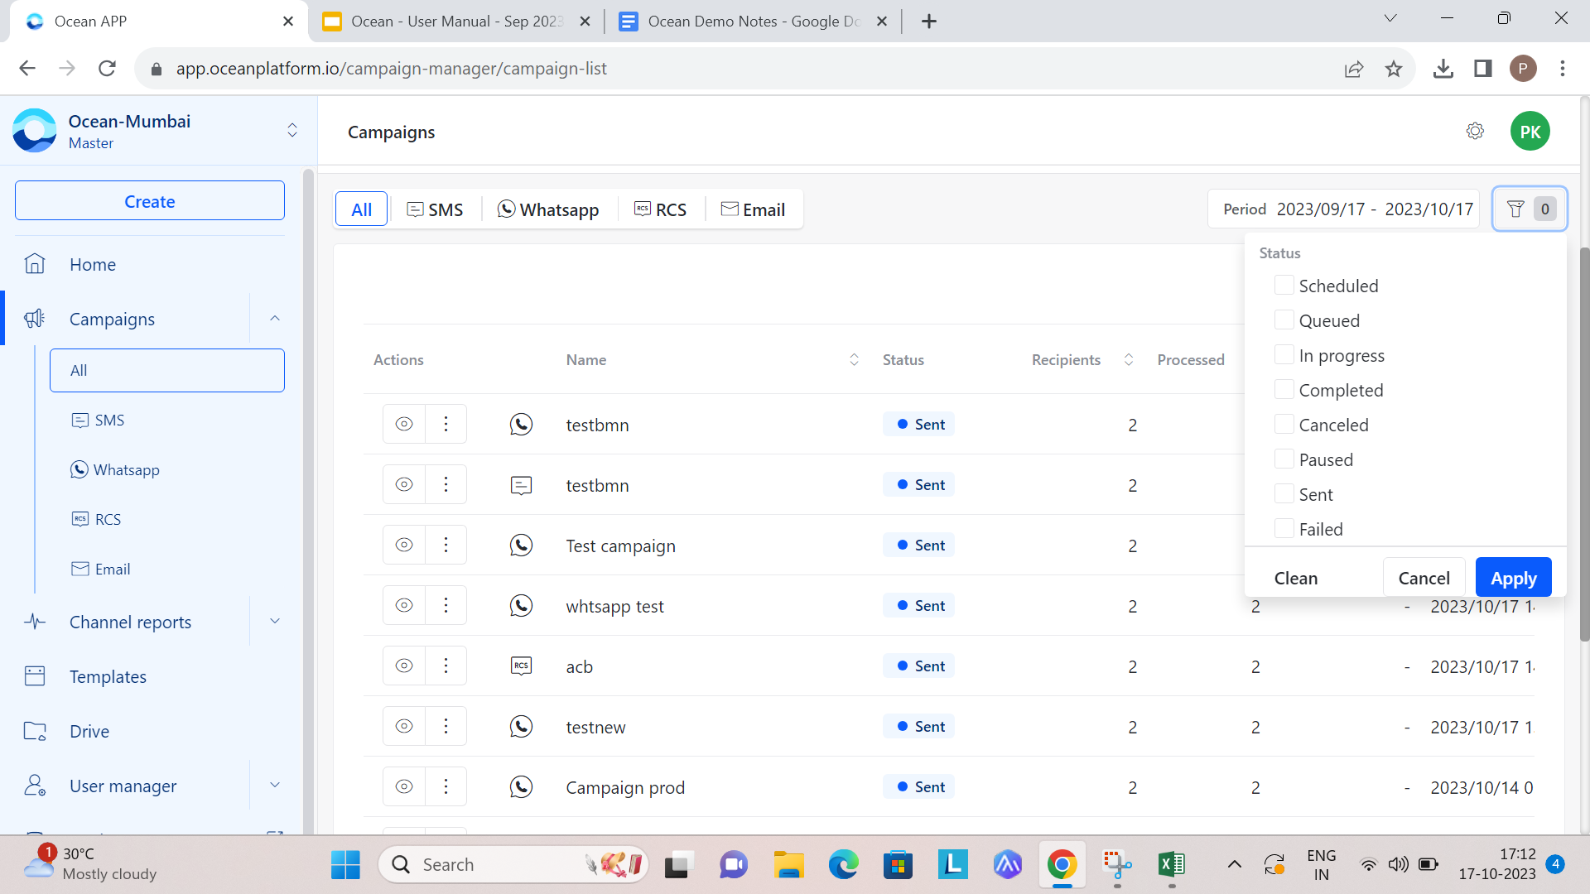
Task: Click the Home icon in sidebar
Action: (x=35, y=264)
